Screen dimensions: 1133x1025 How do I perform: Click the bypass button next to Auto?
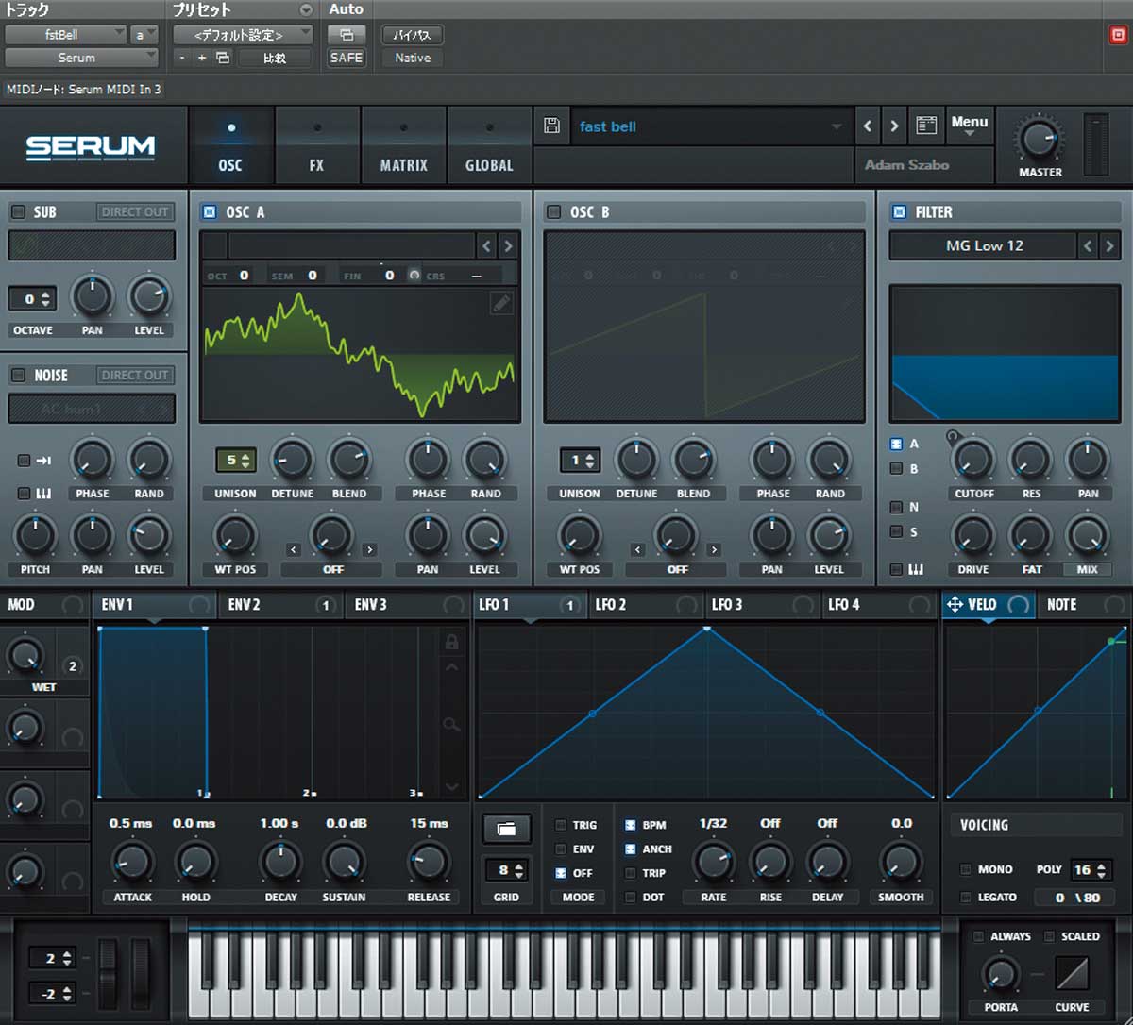coord(413,35)
